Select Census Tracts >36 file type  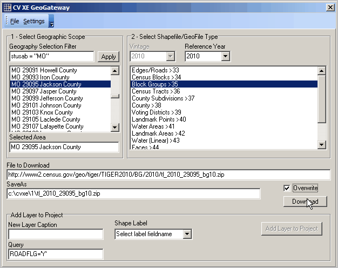[224, 91]
